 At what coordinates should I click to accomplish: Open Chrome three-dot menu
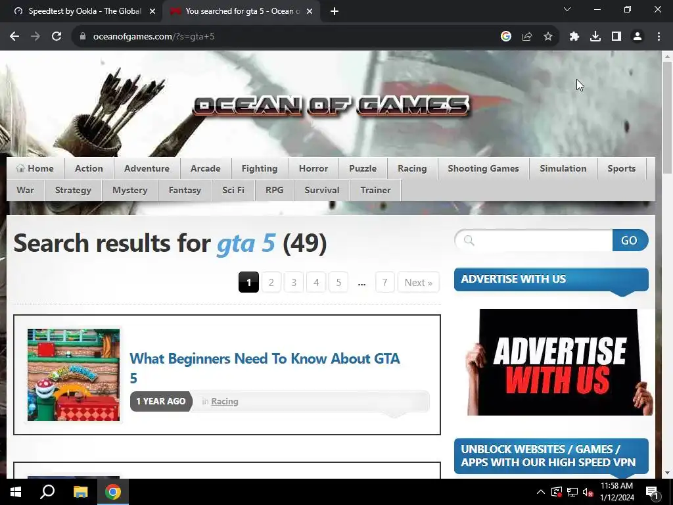tap(659, 37)
